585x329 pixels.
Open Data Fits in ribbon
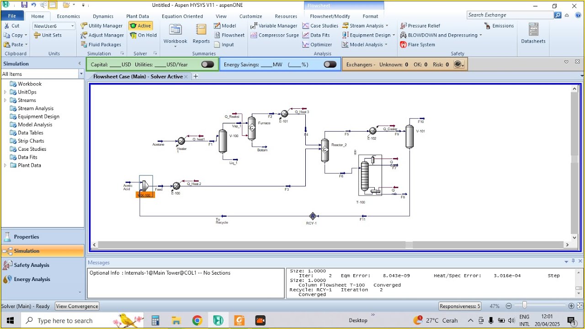pos(316,35)
